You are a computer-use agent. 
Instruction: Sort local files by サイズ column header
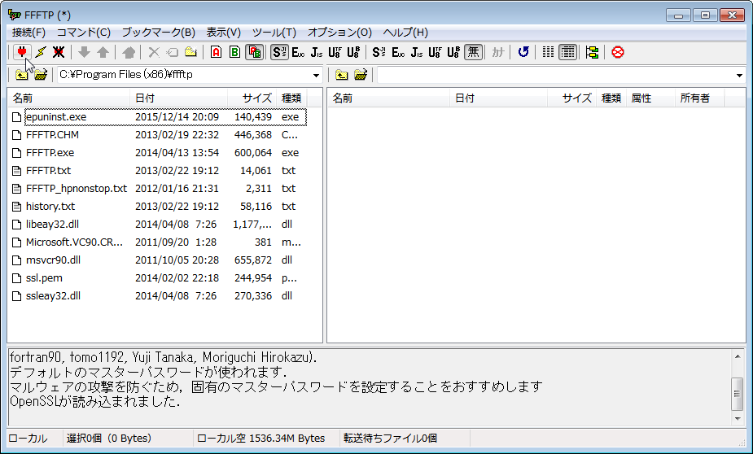click(x=252, y=98)
